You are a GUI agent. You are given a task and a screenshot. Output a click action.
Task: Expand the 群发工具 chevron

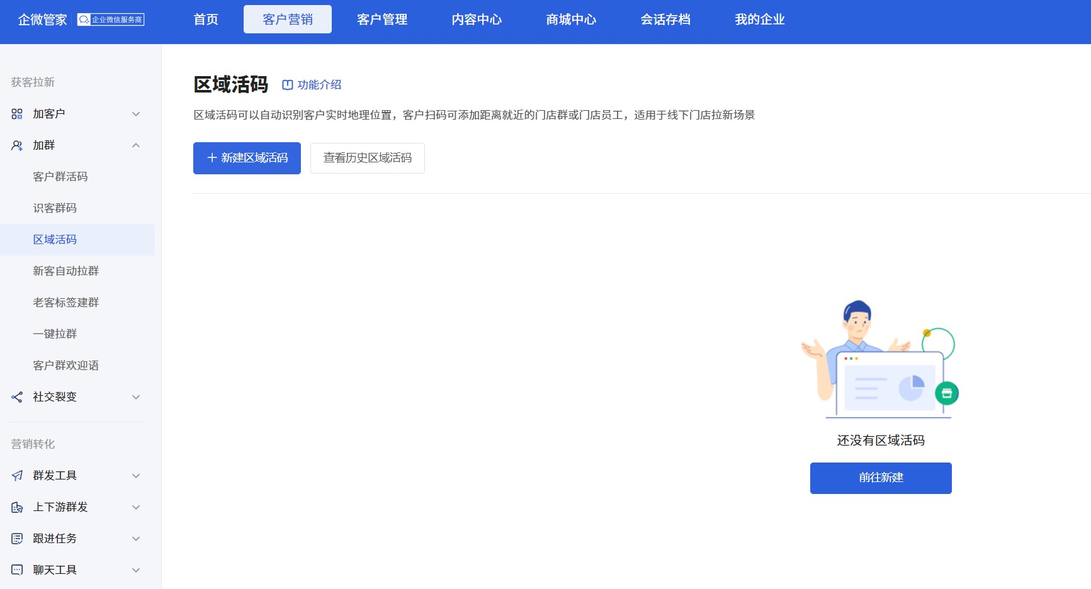point(136,476)
